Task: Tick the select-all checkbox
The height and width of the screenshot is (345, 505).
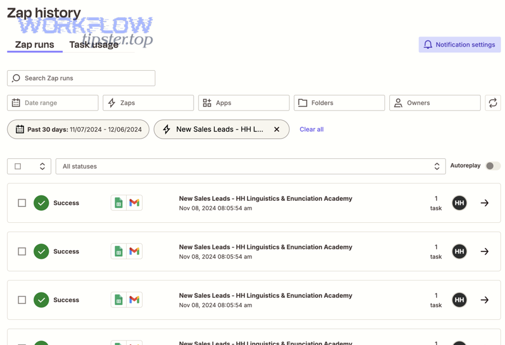Action: tap(18, 166)
